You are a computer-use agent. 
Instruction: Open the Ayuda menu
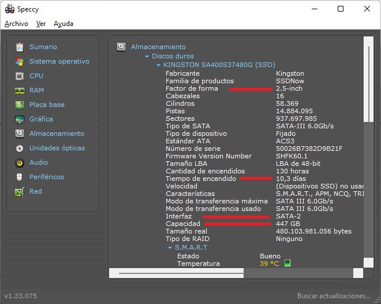(x=63, y=24)
